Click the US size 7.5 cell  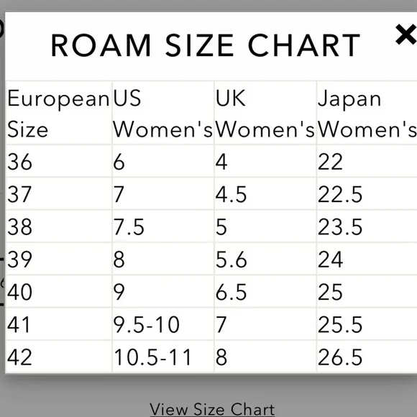tap(163, 226)
